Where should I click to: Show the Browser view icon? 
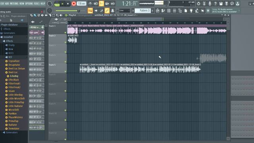tap(180, 11)
